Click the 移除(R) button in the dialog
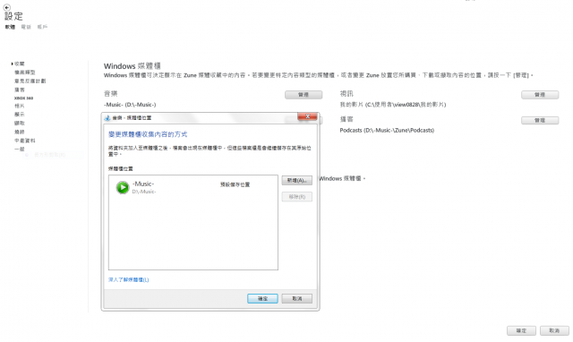This screenshot has width=573, height=342. click(296, 197)
